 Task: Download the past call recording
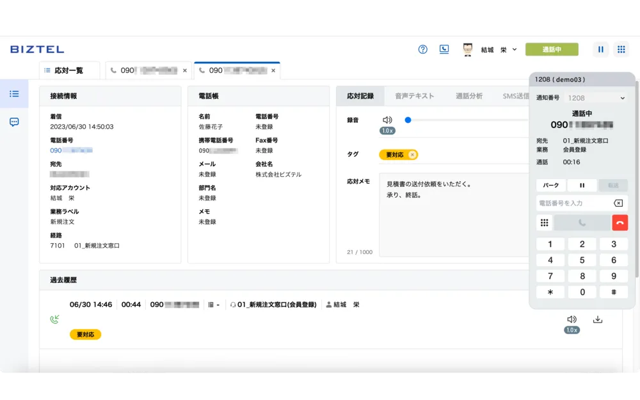tap(598, 319)
